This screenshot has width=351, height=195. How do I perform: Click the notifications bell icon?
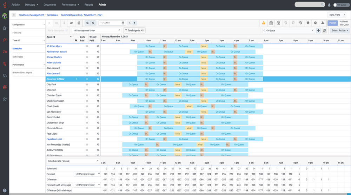pos(329,5)
